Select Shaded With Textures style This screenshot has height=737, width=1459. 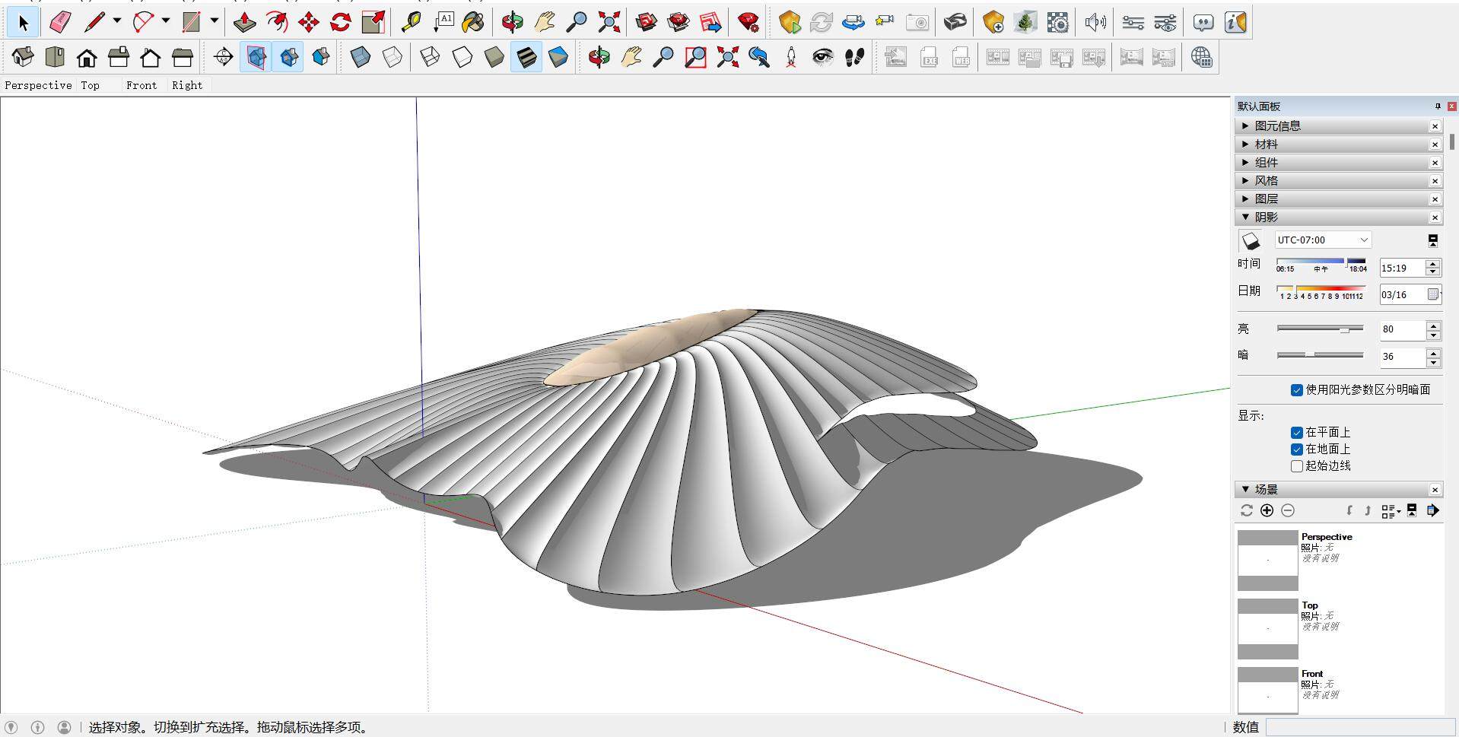click(x=526, y=57)
